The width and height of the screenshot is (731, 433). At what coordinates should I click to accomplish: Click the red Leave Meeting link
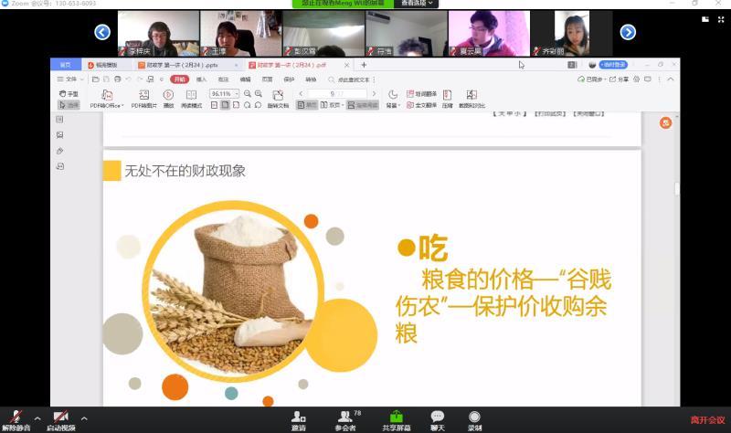pyautogui.click(x=707, y=420)
